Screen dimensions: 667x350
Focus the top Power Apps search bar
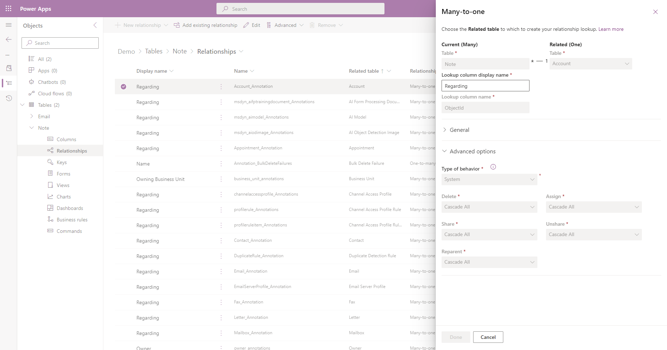pos(300,9)
